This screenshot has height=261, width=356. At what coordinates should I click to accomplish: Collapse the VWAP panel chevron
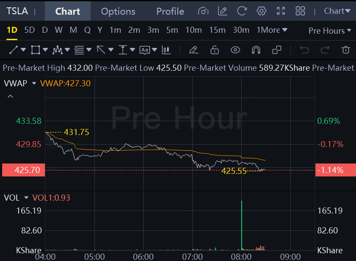point(10,97)
